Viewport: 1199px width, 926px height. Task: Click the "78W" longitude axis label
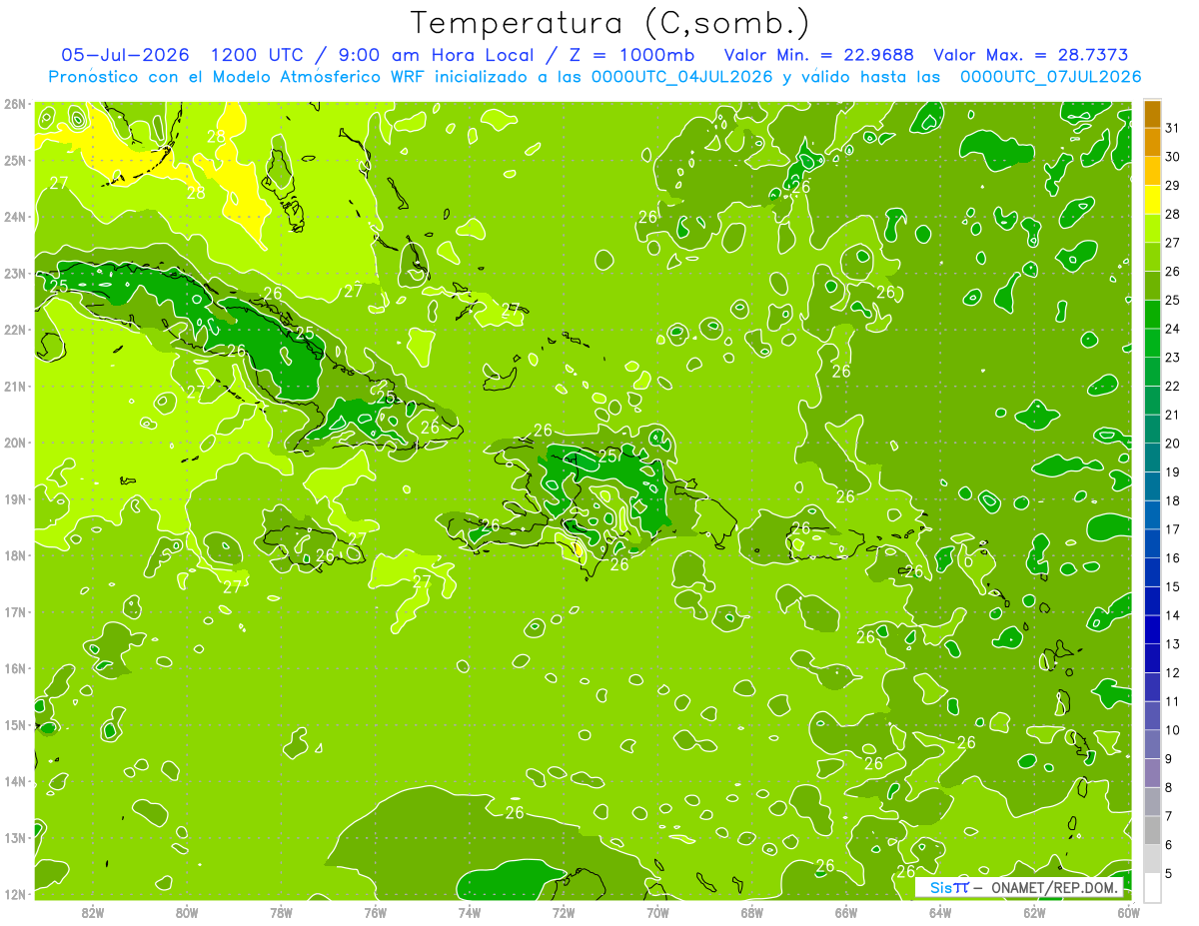click(x=281, y=911)
